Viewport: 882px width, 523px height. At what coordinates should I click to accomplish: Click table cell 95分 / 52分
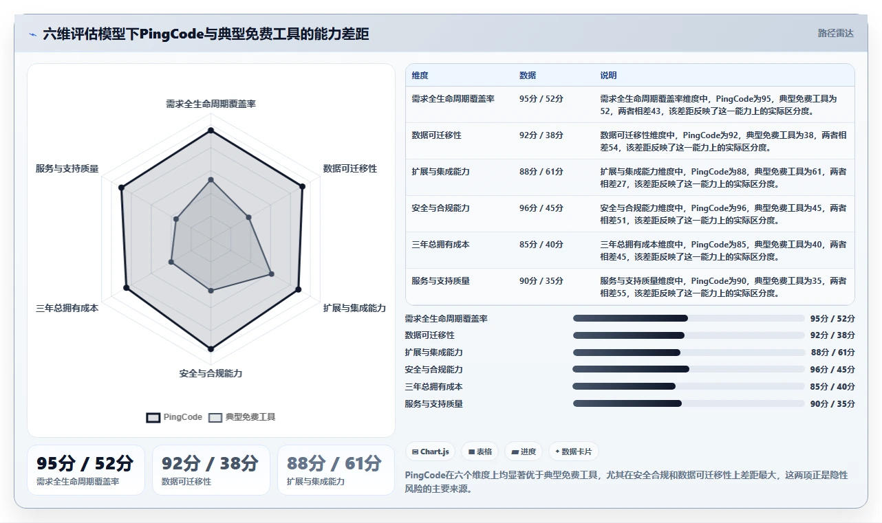coord(541,99)
